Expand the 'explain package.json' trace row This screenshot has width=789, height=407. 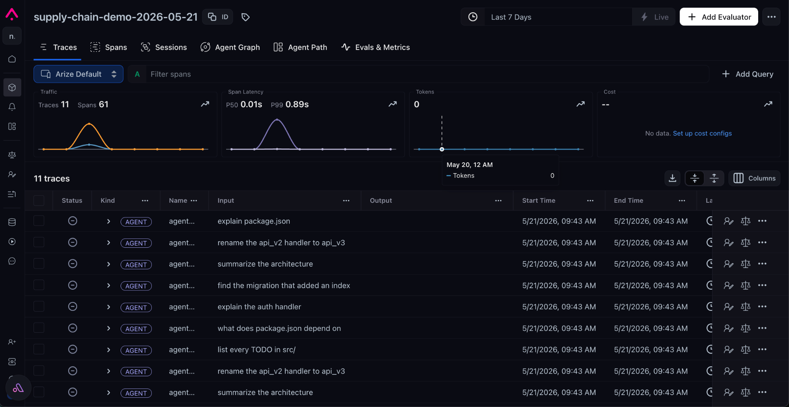pos(109,222)
